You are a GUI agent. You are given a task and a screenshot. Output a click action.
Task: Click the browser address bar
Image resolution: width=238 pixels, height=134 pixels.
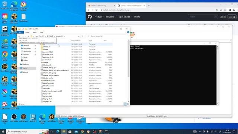158,10
